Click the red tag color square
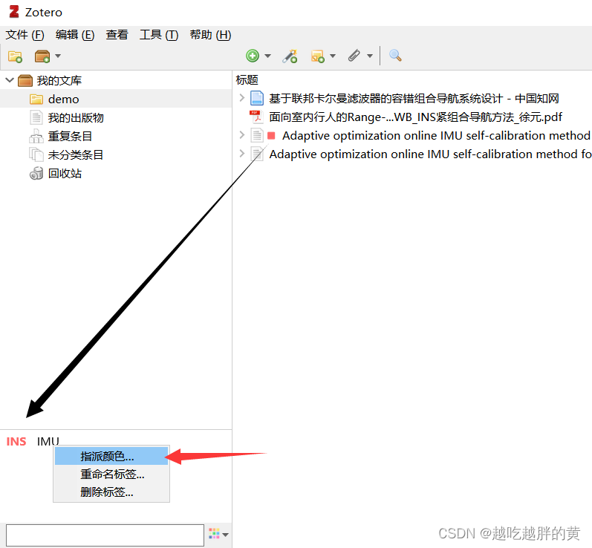 tap(271, 135)
